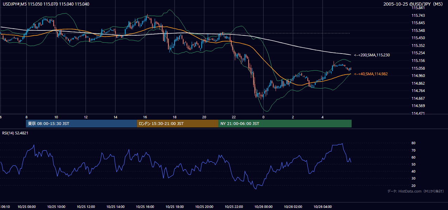Screen dimensions: 448x210
Task: Click price axis value 115.841
Action: pyautogui.click(x=418, y=8)
